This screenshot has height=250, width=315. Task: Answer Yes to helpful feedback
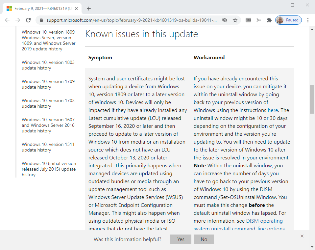tap(181, 239)
